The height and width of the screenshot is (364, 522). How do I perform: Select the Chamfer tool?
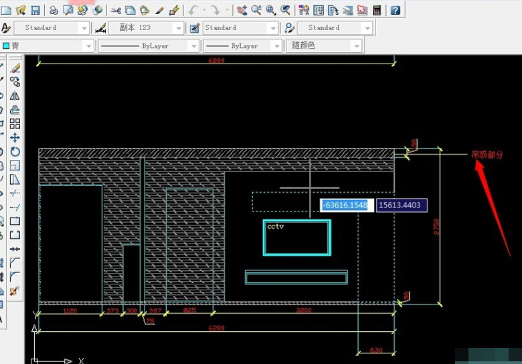pyautogui.click(x=15, y=262)
